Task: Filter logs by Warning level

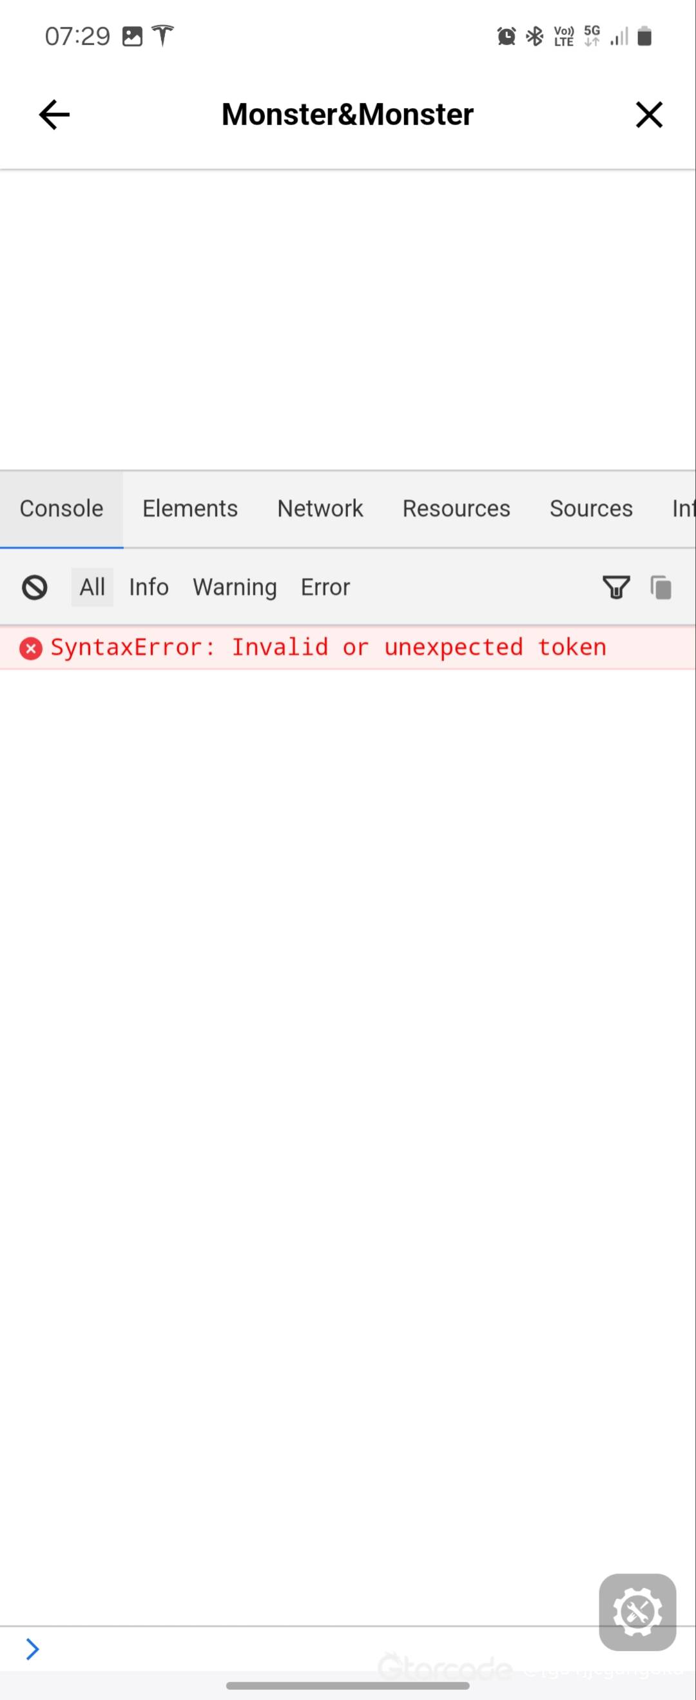Action: click(x=235, y=586)
